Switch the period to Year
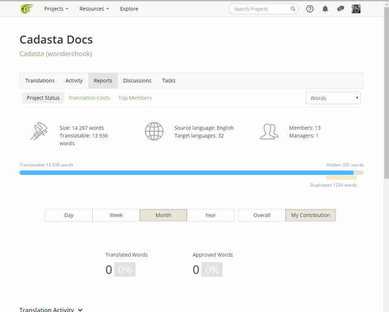 tap(210, 215)
